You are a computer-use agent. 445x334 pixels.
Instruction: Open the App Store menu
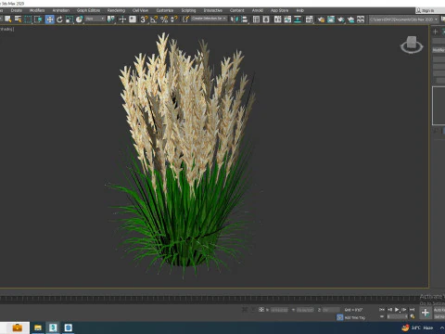(x=279, y=10)
